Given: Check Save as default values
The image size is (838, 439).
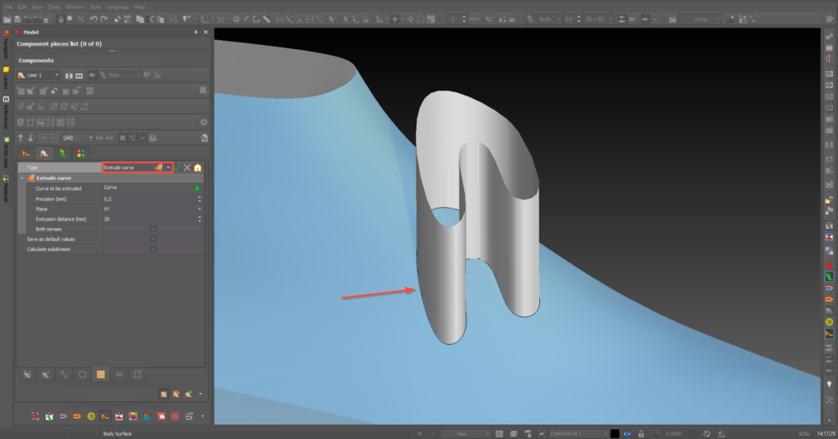Looking at the screenshot, I should click(153, 240).
